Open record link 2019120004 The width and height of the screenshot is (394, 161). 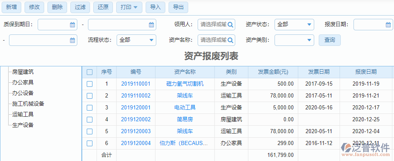(136, 143)
